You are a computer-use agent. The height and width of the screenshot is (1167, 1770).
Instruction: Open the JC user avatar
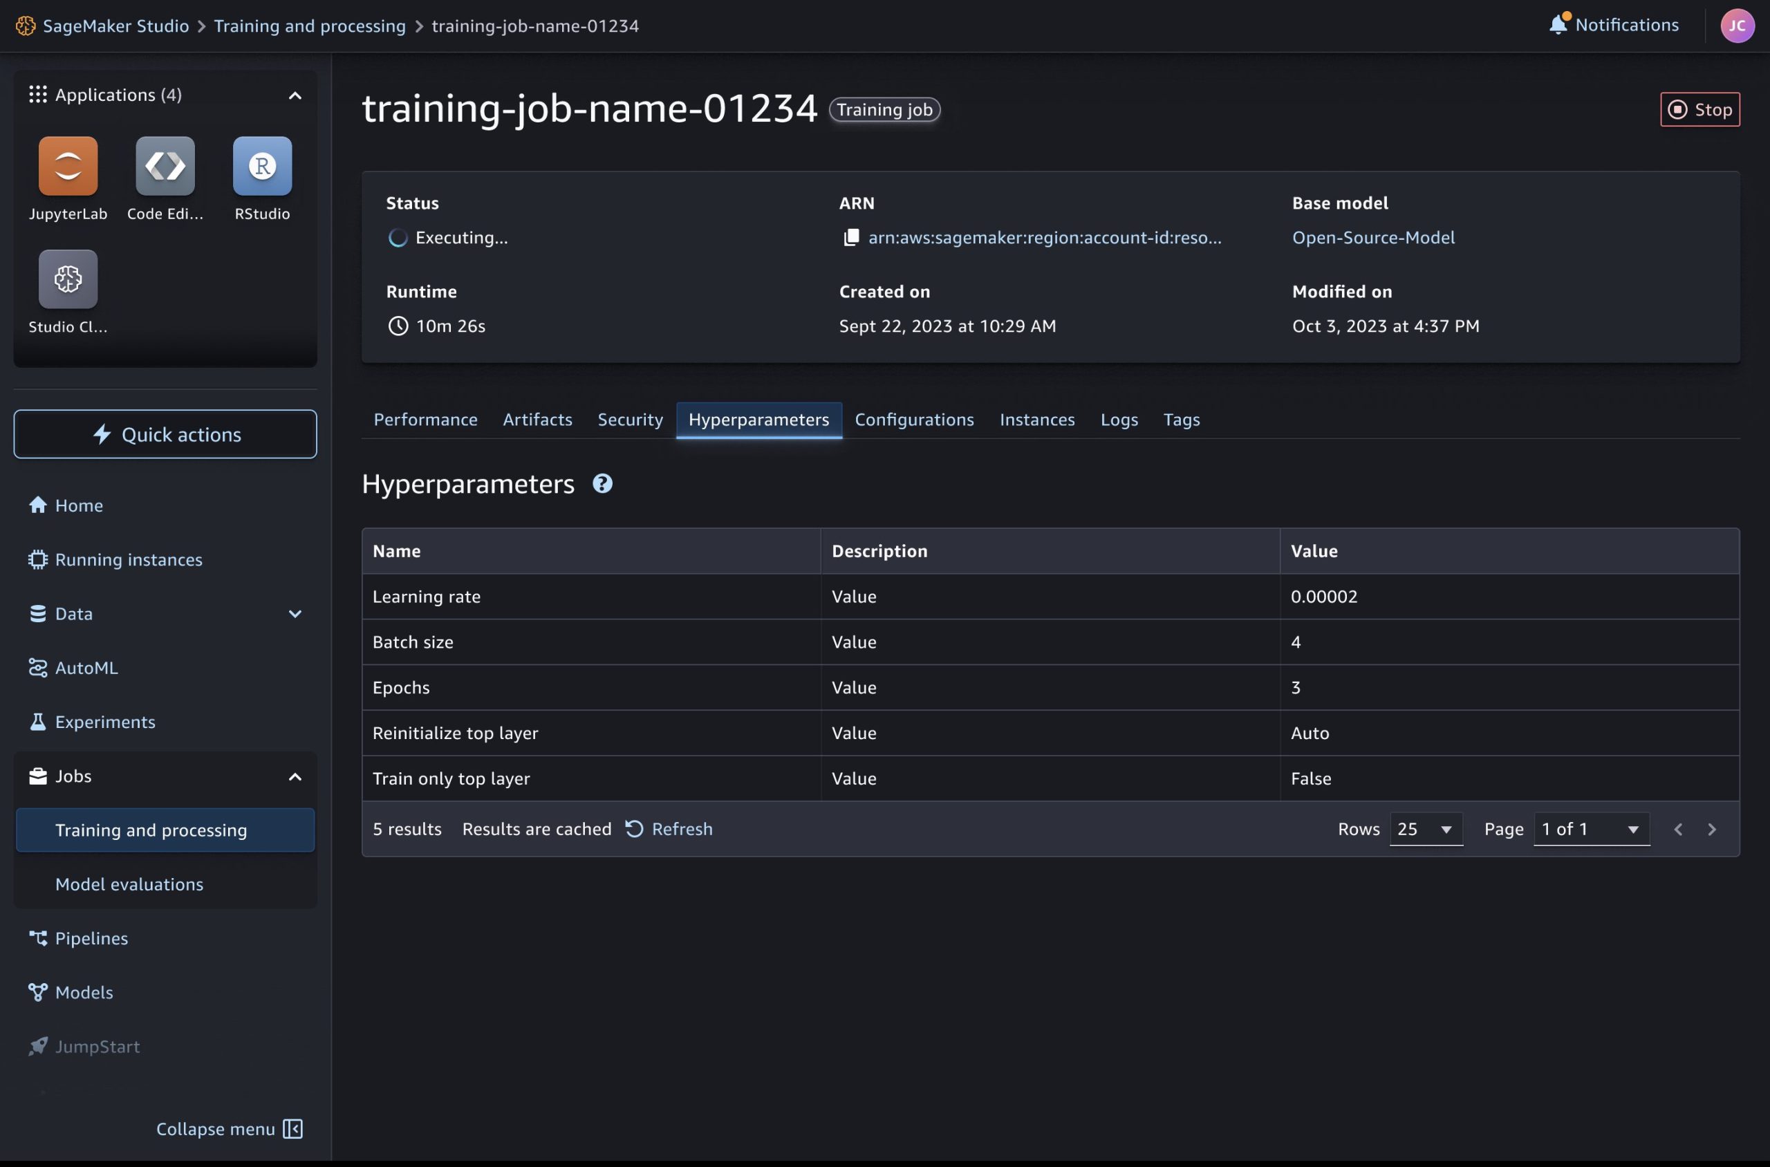(1738, 26)
